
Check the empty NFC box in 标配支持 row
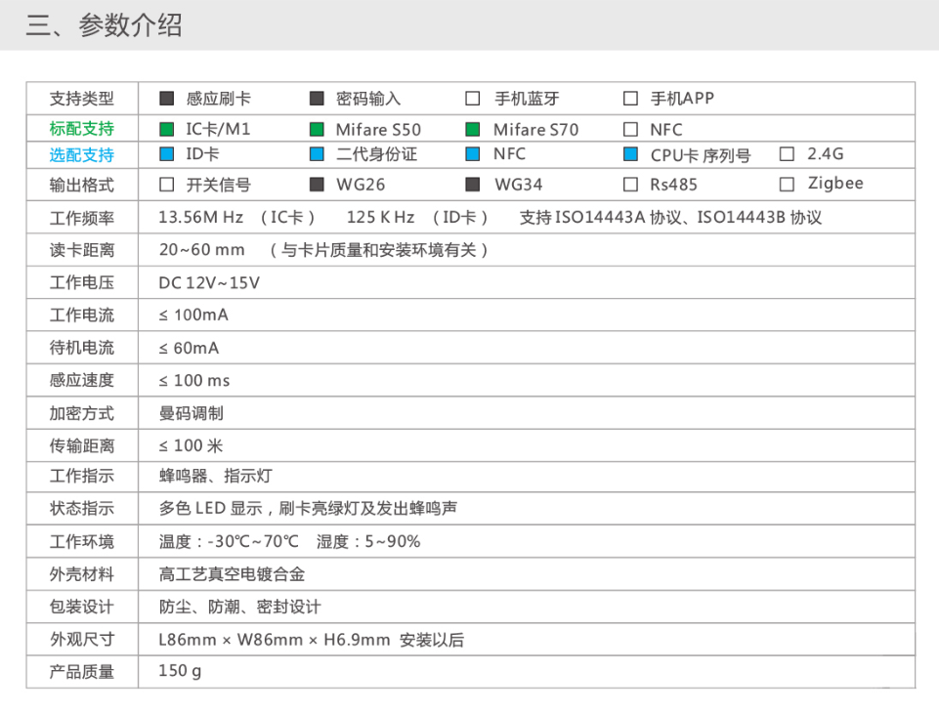[x=630, y=129]
